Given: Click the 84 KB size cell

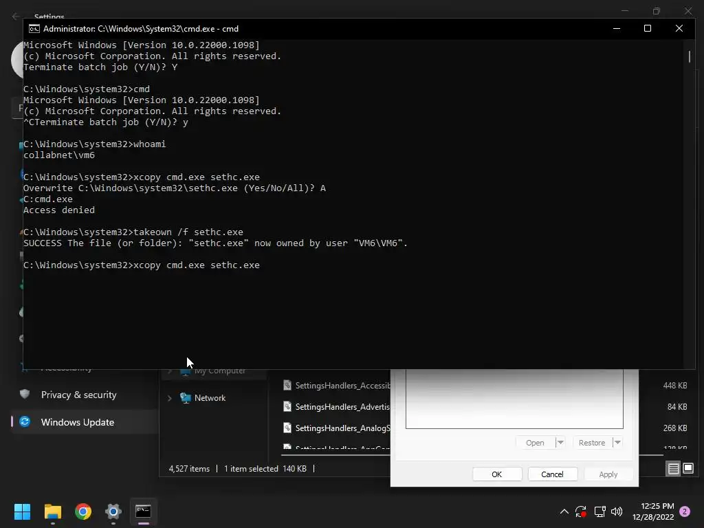Looking at the screenshot, I should pyautogui.click(x=677, y=407).
